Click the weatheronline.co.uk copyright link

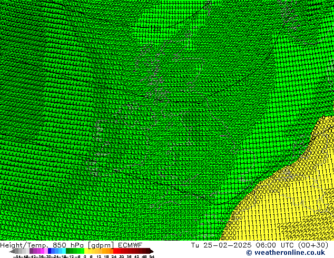(286, 253)
